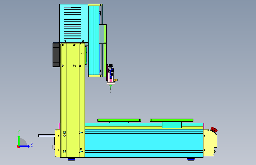Select the red emergency stop button
The width and height of the screenshot is (256, 165).
pos(214,130)
